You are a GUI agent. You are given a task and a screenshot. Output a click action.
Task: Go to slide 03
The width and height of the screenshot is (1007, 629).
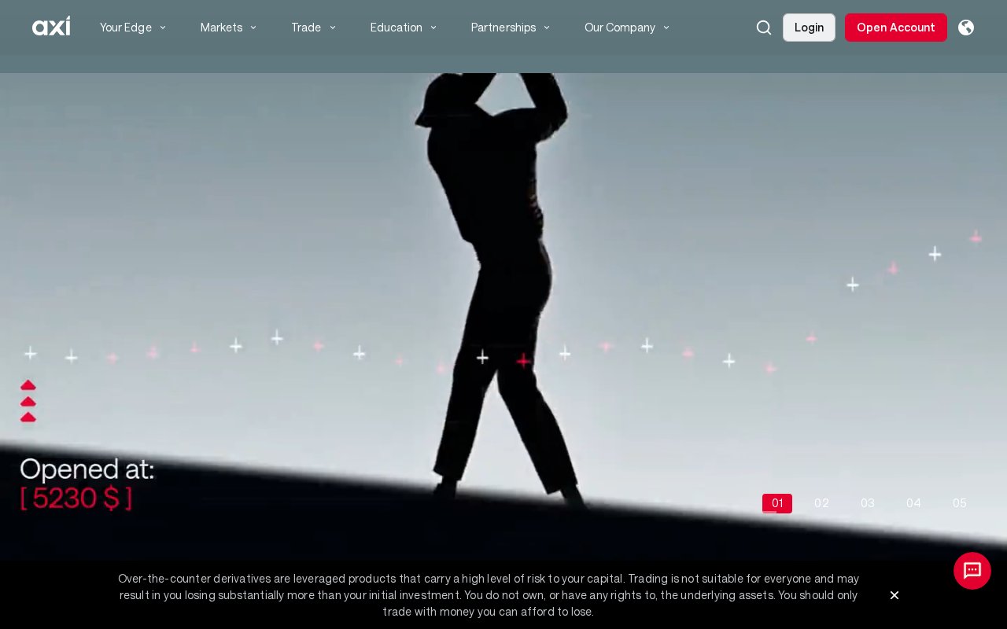pos(868,503)
